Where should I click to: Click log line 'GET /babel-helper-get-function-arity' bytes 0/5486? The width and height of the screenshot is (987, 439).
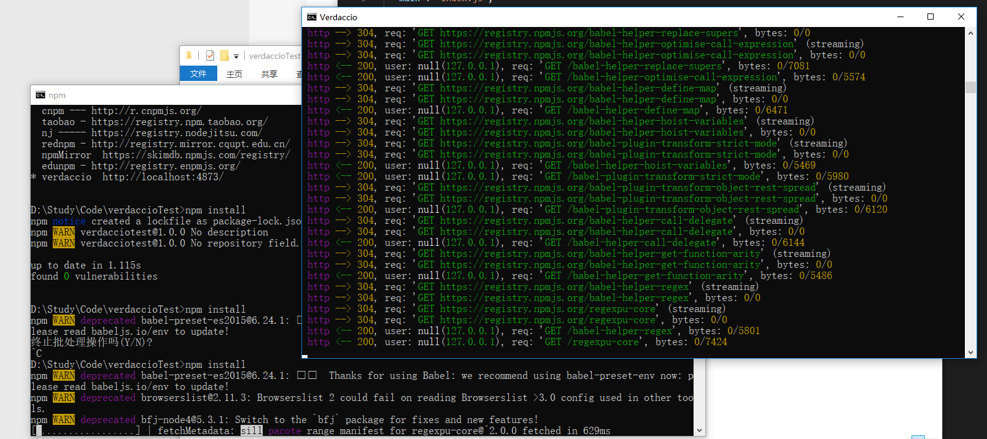click(x=570, y=276)
